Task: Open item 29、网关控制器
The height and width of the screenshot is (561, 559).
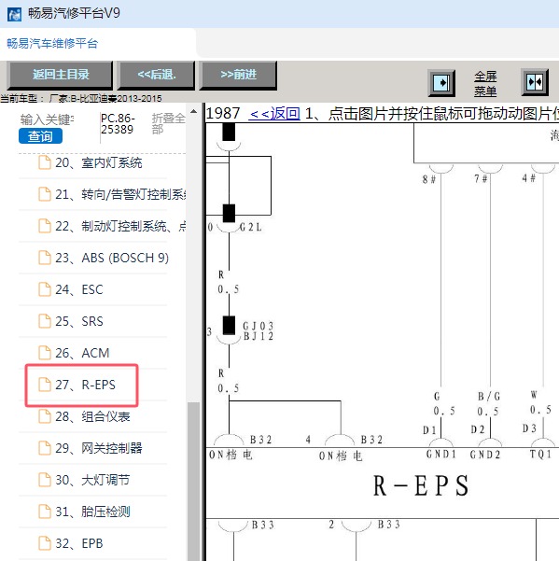Action: coord(99,448)
